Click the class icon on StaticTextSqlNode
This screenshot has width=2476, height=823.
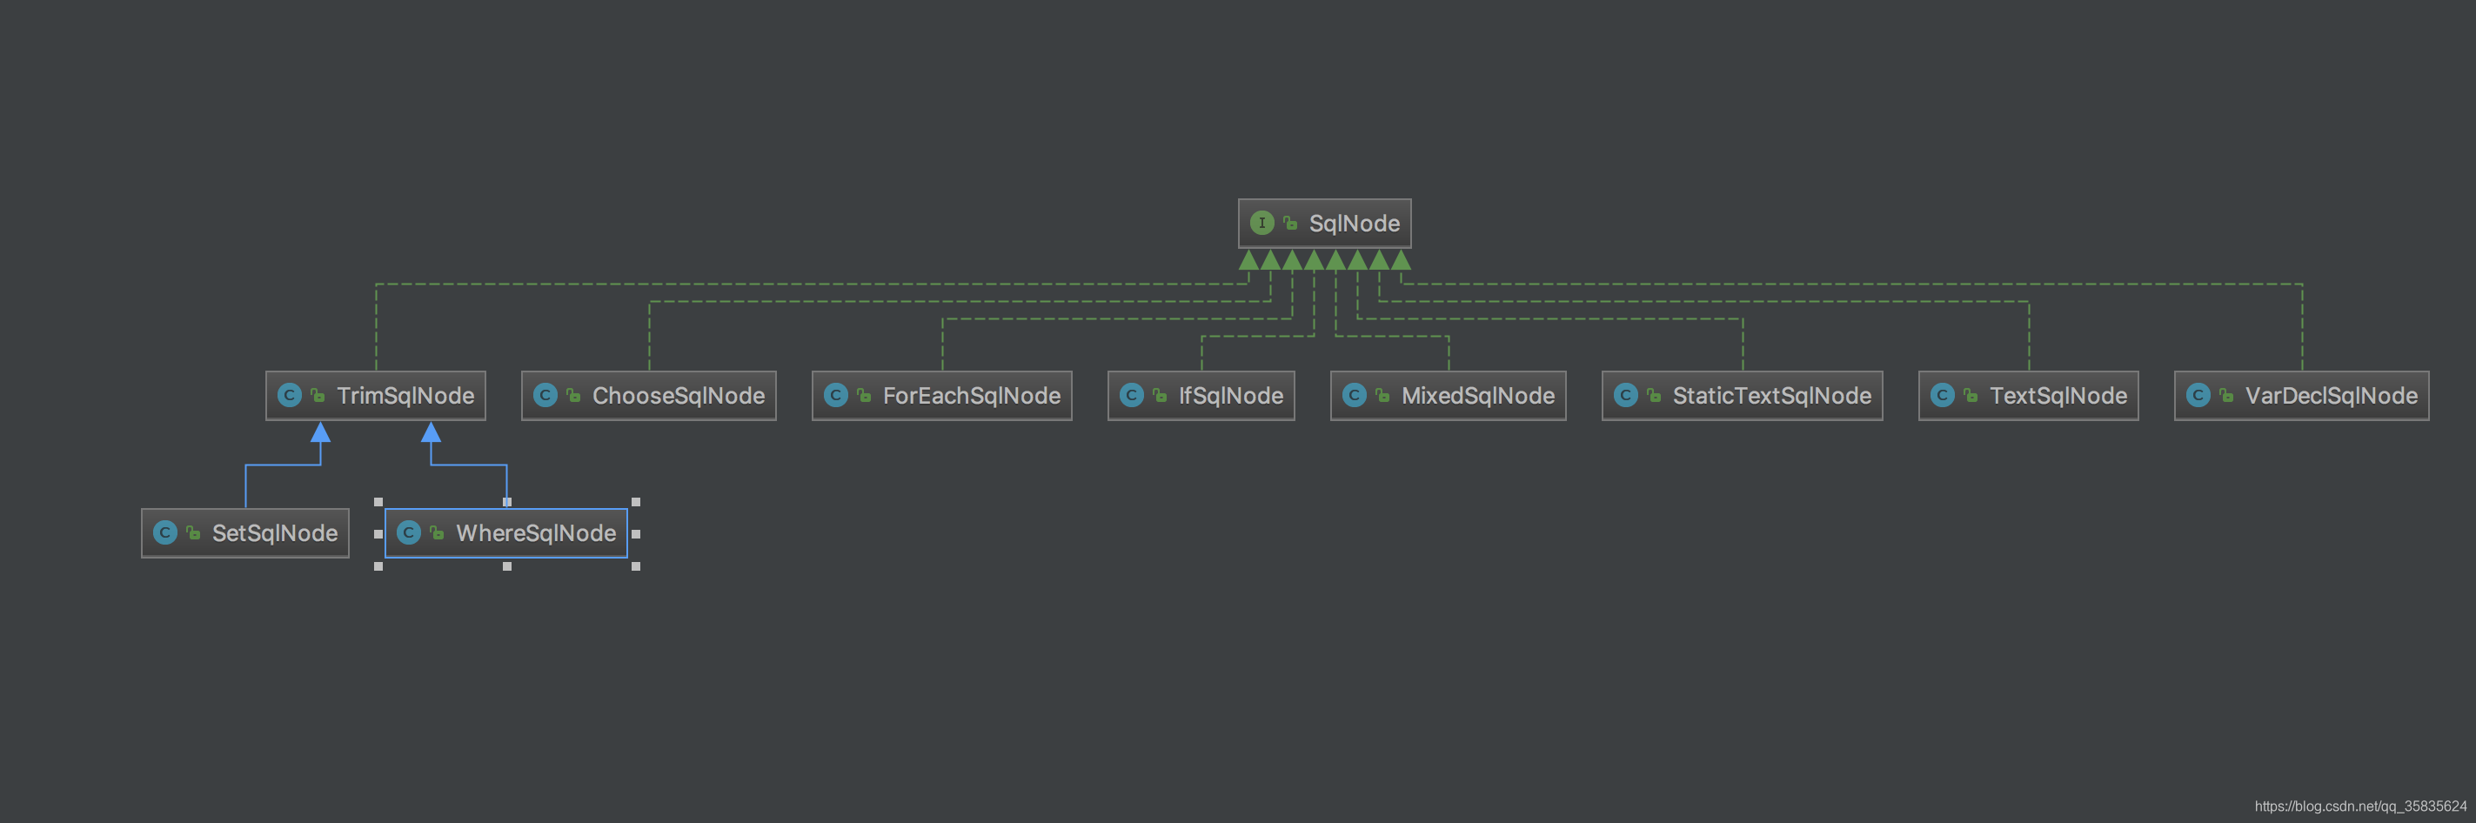click(1626, 395)
